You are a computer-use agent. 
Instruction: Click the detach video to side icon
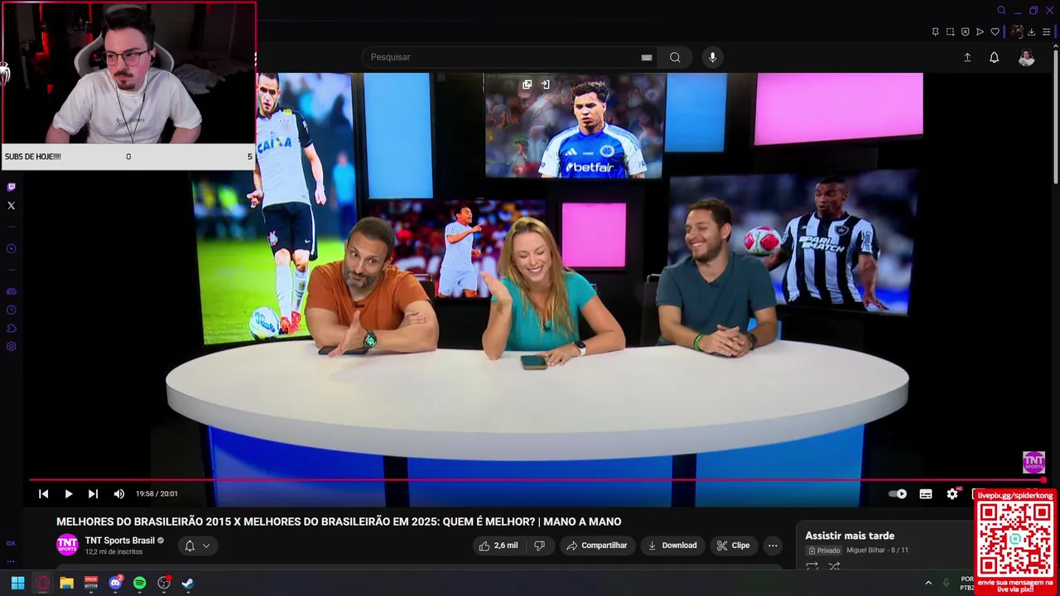pos(545,84)
